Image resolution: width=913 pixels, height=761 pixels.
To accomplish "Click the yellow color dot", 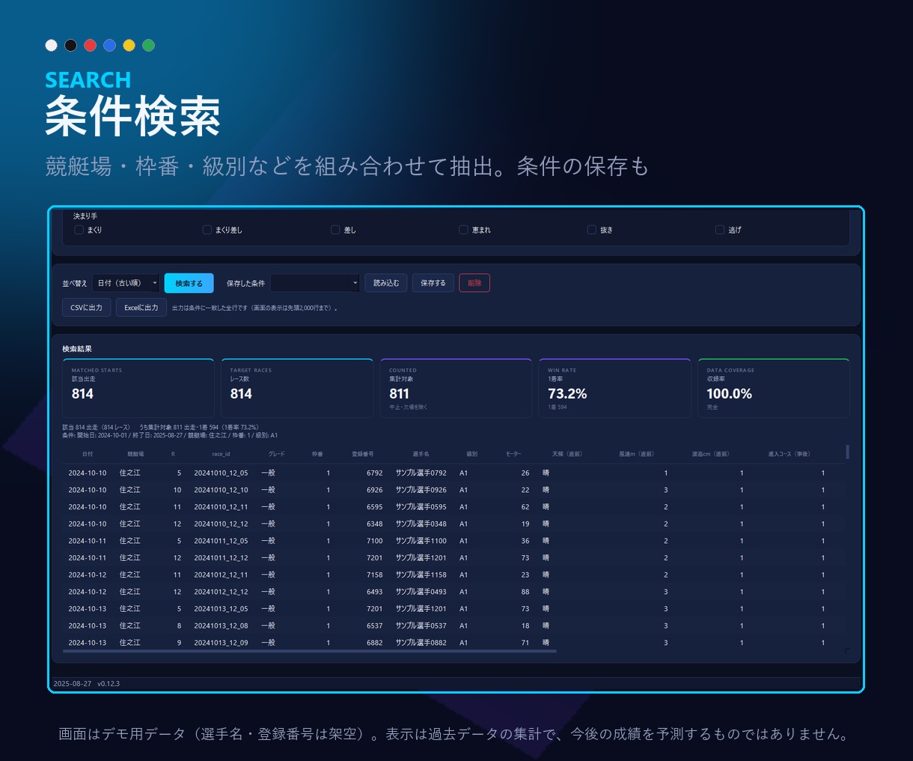I will [x=129, y=45].
